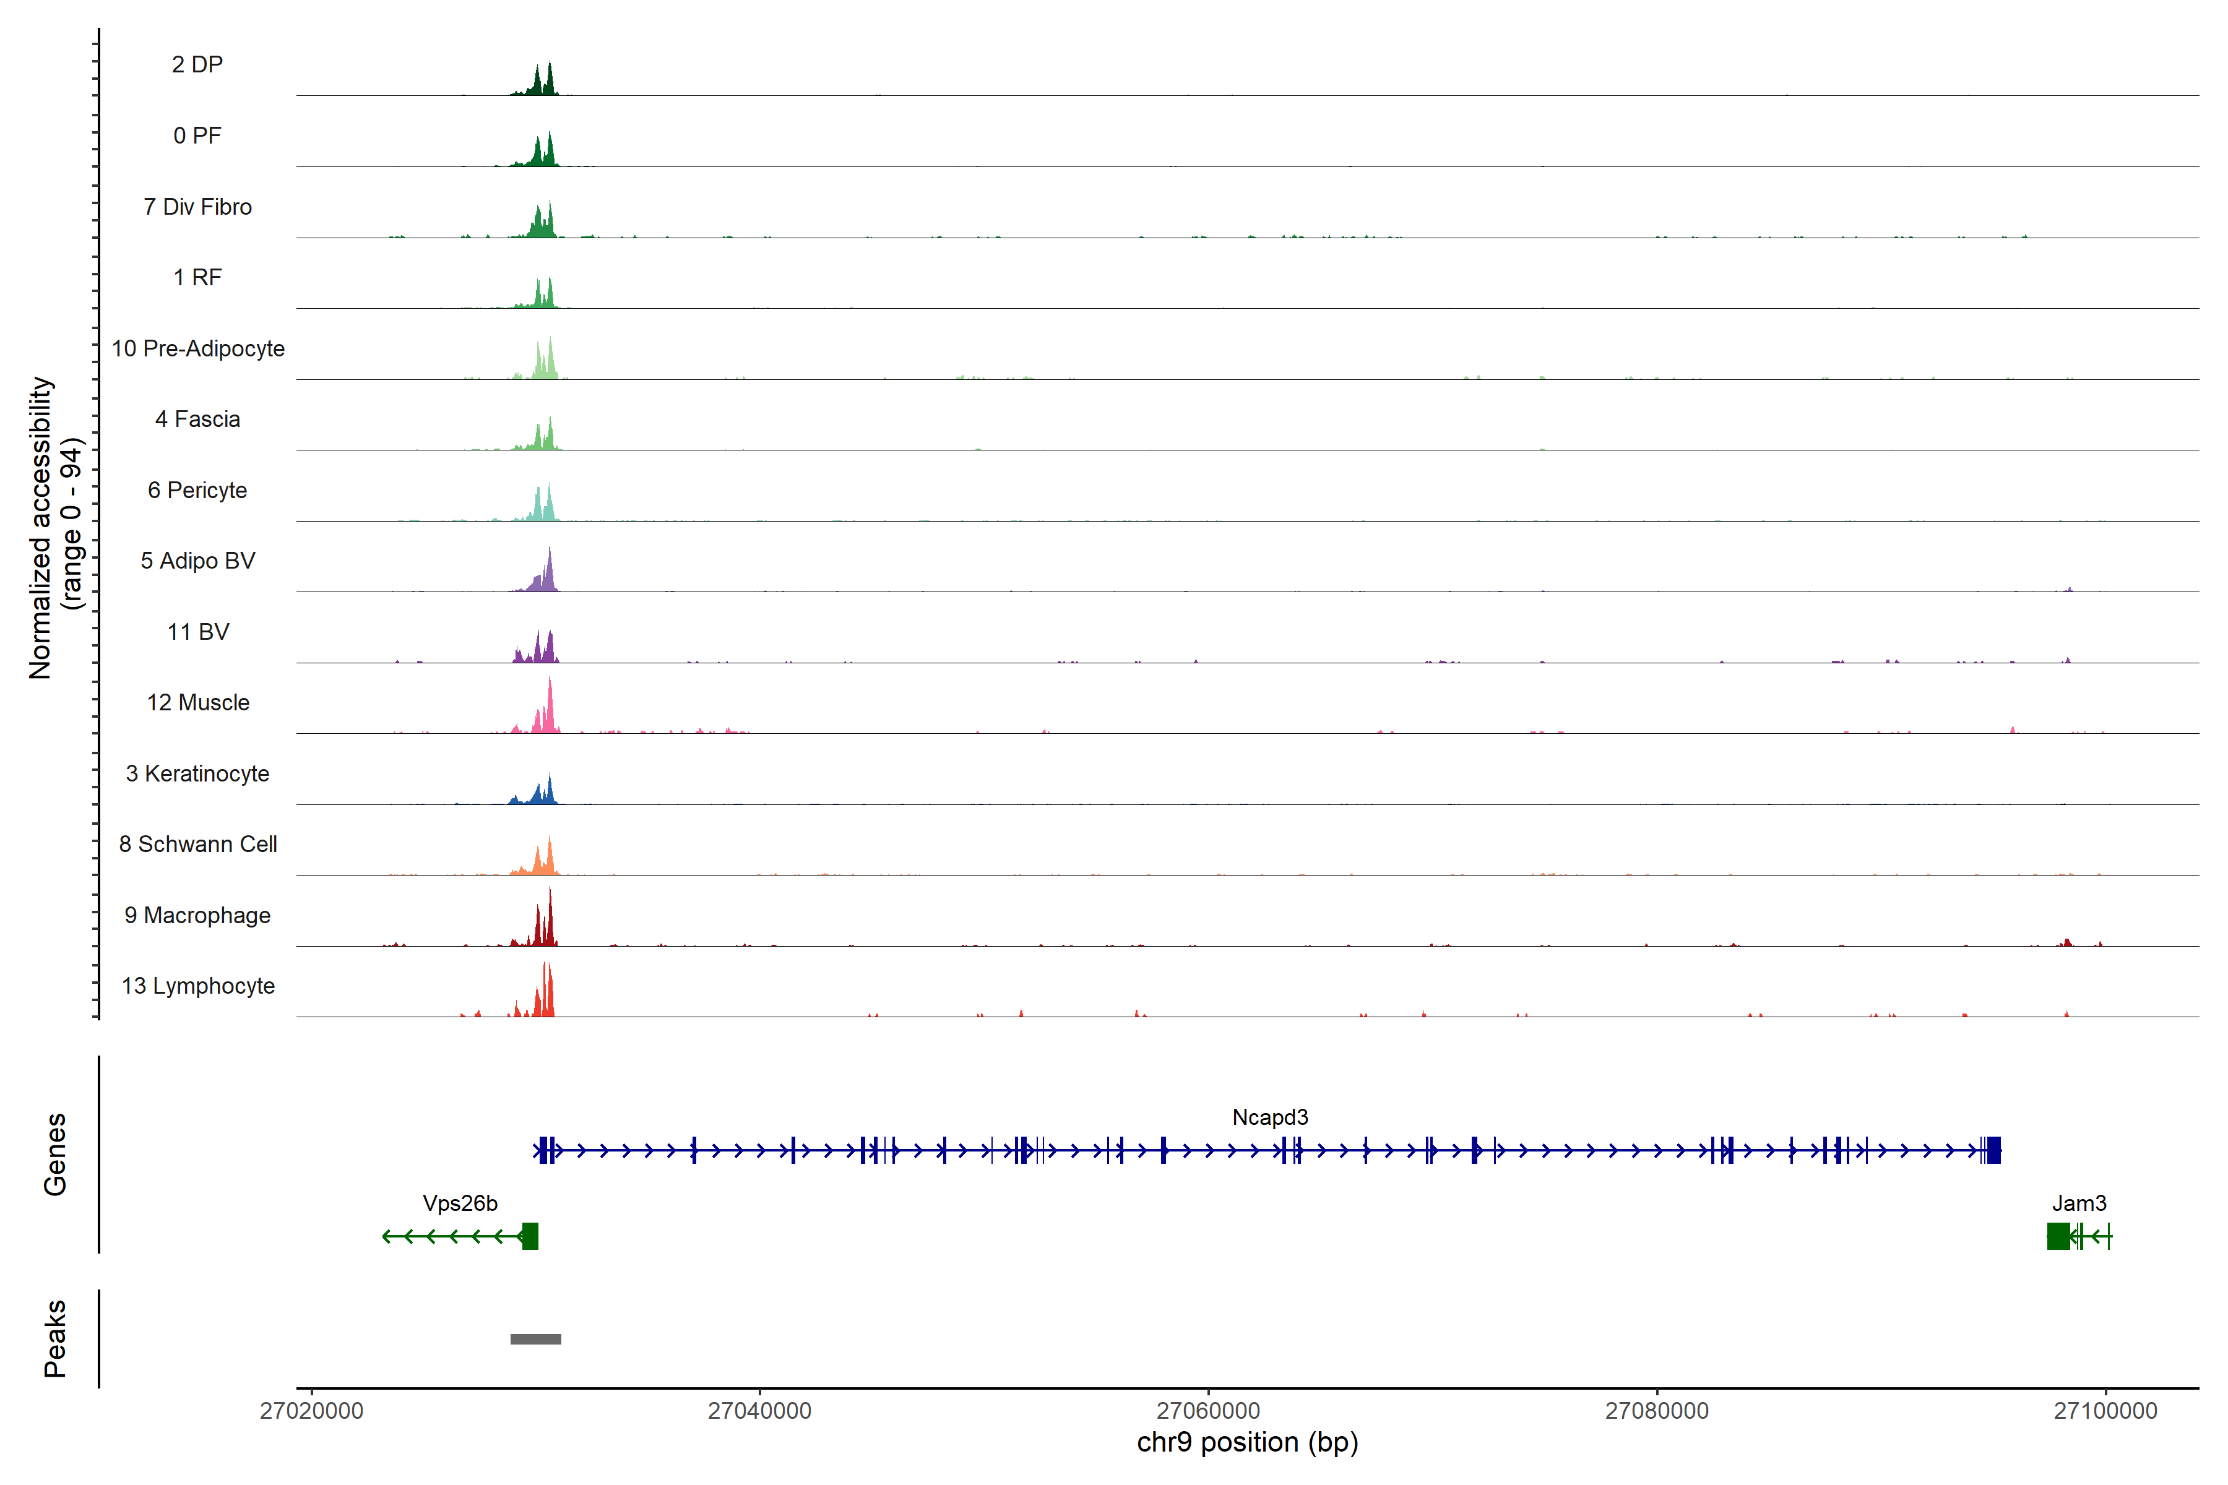Click the 27040000 axis tick label
The height and width of the screenshot is (1485, 2228).
point(760,1410)
